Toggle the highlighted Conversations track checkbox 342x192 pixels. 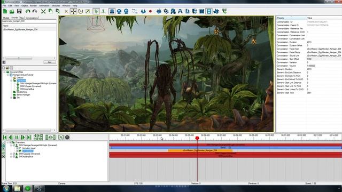pyautogui.click(x=17, y=151)
